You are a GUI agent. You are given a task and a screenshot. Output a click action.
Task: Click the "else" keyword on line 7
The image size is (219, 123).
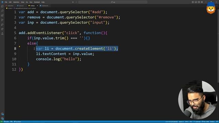(32, 43)
